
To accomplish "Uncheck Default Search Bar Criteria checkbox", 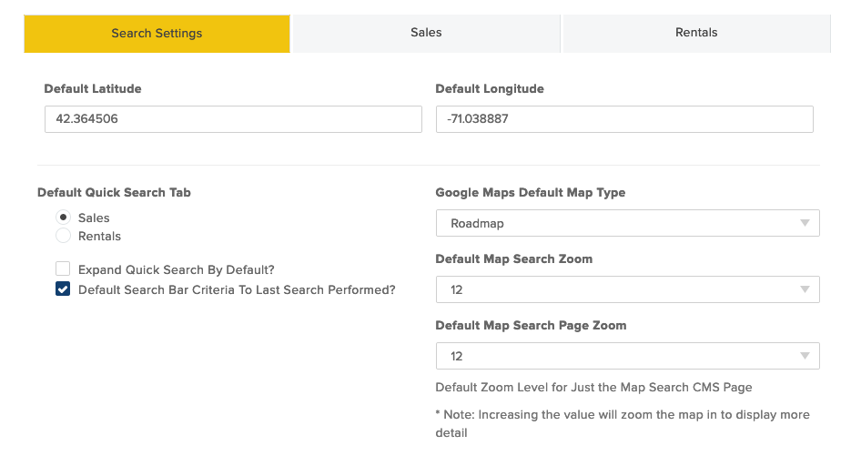I will click(x=63, y=289).
